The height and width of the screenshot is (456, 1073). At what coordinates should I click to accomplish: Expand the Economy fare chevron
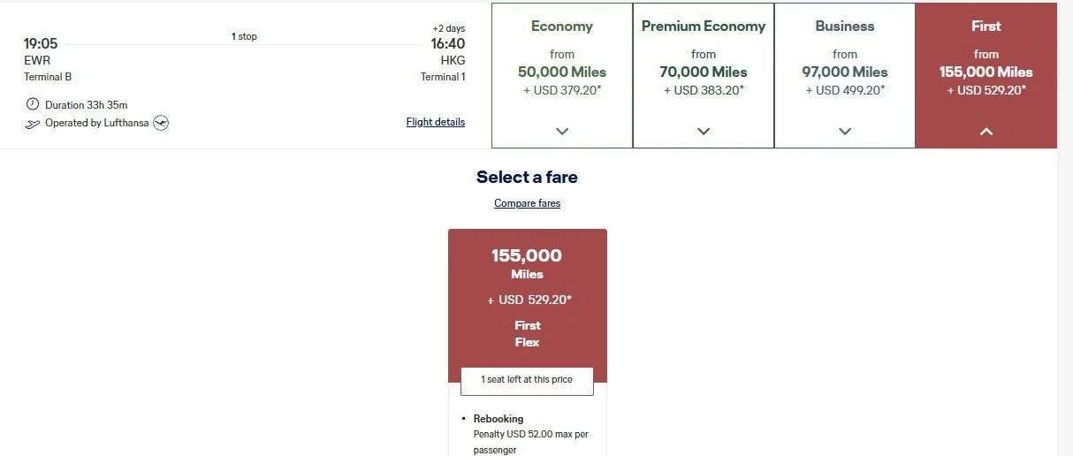pos(562,132)
